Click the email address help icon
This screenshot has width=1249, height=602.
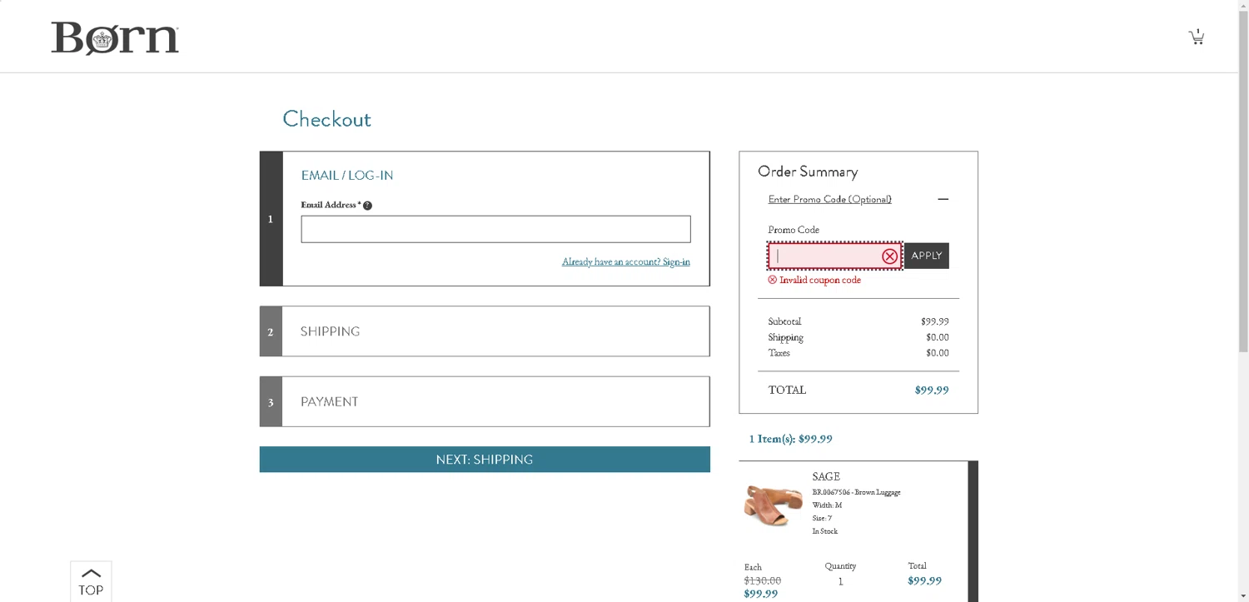pos(367,206)
